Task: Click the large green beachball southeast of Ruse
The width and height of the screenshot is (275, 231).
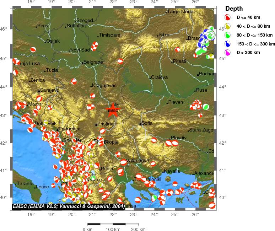Action: click(x=206, y=106)
